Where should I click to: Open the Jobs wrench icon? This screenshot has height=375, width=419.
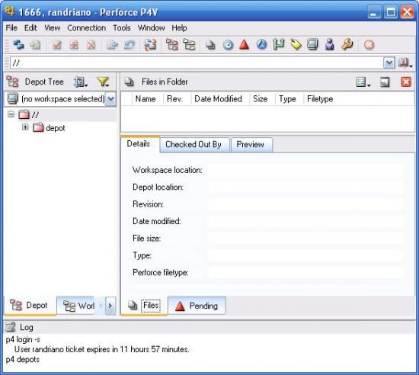click(347, 45)
